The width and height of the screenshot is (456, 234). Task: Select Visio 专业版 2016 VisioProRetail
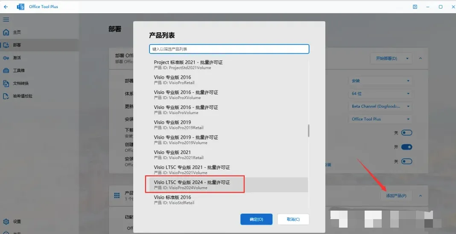(x=228, y=80)
